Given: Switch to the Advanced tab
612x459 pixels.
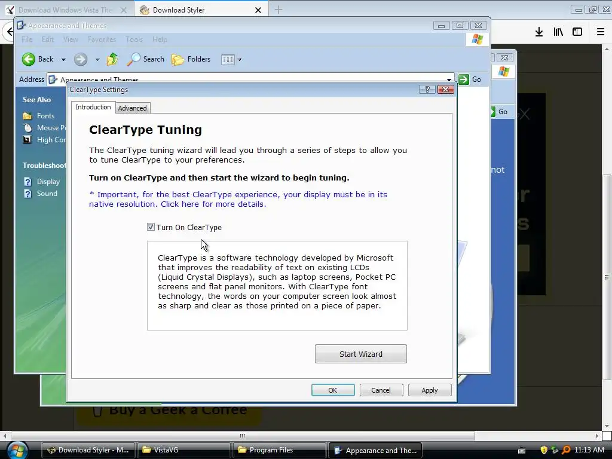Looking at the screenshot, I should pos(132,108).
